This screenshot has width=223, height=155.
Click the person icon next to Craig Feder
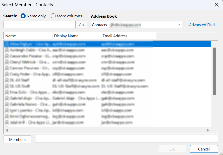(6, 74)
